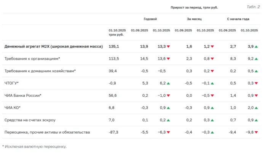Viewport: 265px width, 153px height.
Task: Click green arrow next to 9,2 in Требования к организациям
Action: [256, 59]
